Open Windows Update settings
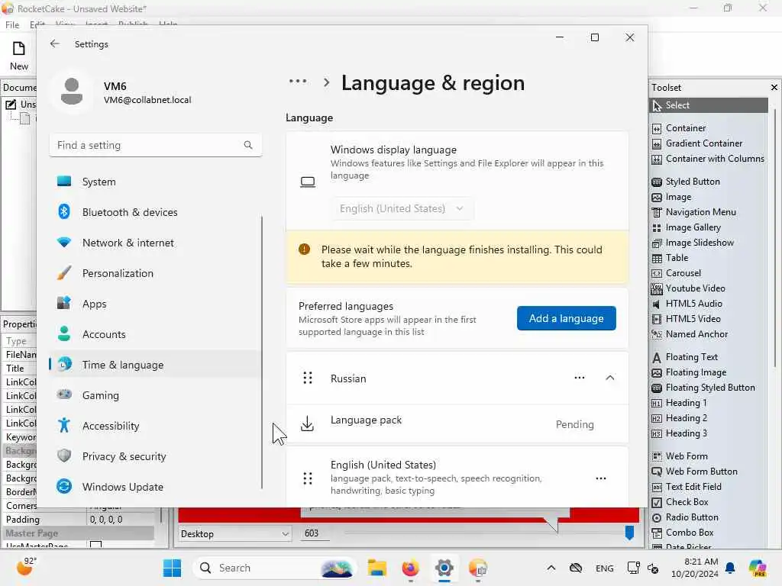The width and height of the screenshot is (782, 586). (156, 487)
